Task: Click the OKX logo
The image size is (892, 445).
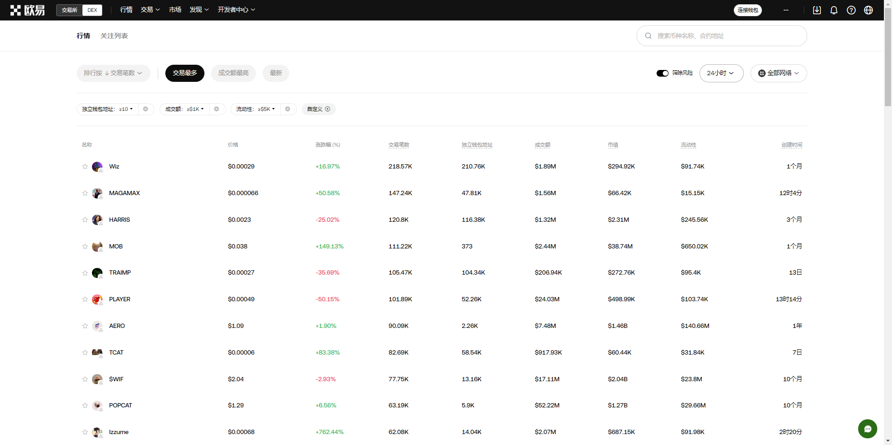Action: pyautogui.click(x=28, y=10)
